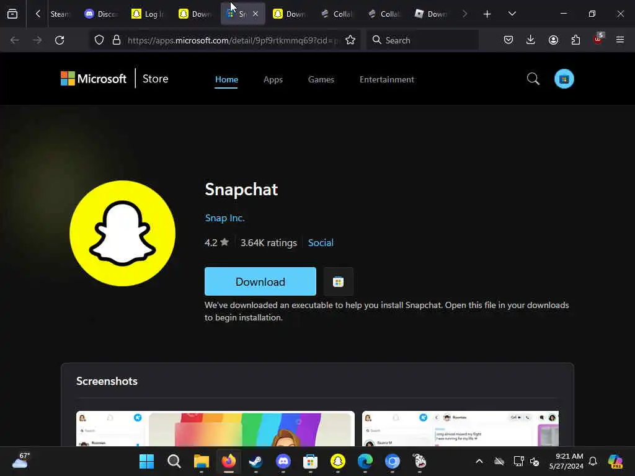This screenshot has width=635, height=476.
Task: Open the second Snapchat screenshot thumbnail
Action: point(460,429)
